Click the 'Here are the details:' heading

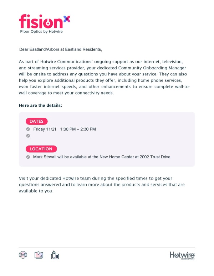(x=40, y=106)
